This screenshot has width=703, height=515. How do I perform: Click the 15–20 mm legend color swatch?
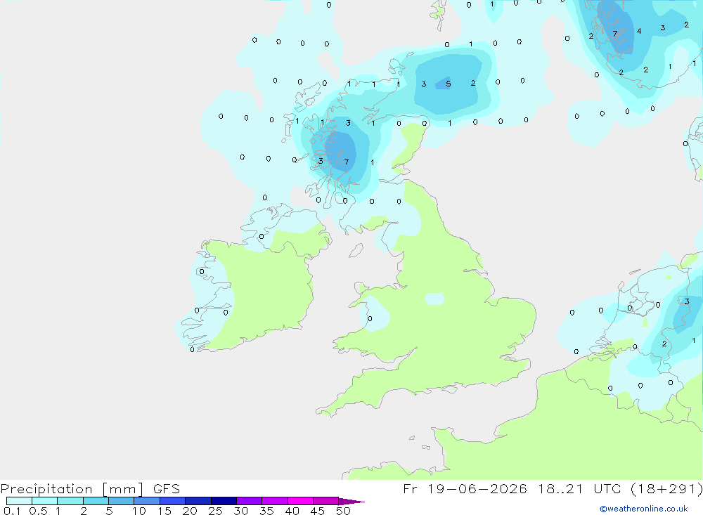click(173, 501)
